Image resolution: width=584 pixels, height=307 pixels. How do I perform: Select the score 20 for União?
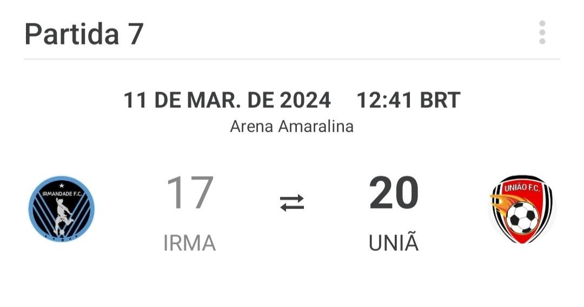pos(394,193)
